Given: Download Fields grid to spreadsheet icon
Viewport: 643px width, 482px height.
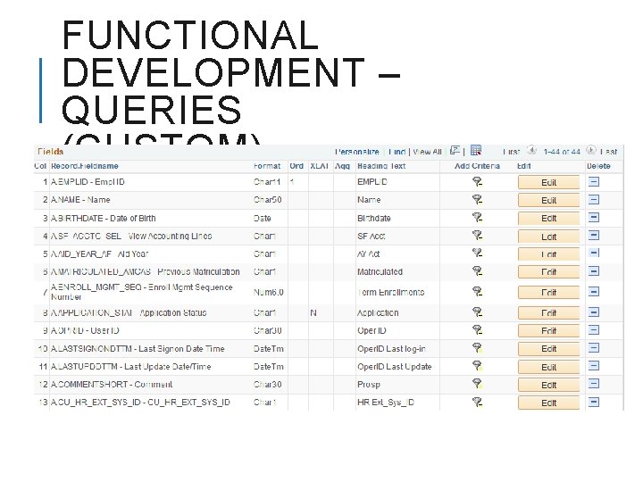Looking at the screenshot, I should point(476,151).
